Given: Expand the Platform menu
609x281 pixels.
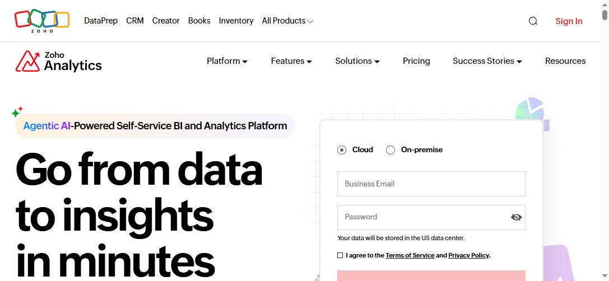Looking at the screenshot, I should click(x=227, y=61).
